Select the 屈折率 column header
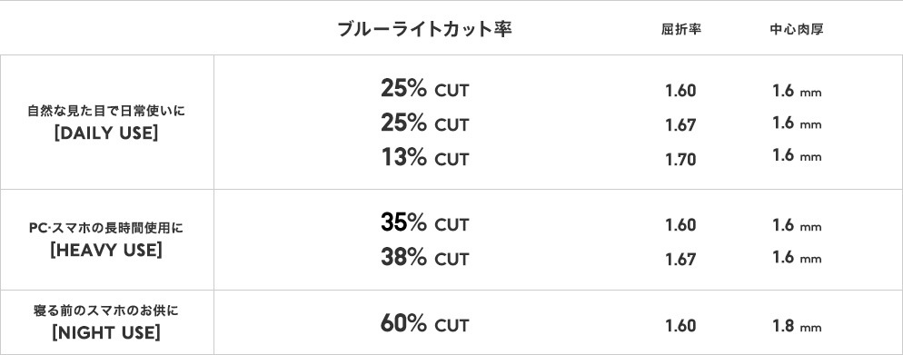The image size is (903, 355). pos(680,30)
